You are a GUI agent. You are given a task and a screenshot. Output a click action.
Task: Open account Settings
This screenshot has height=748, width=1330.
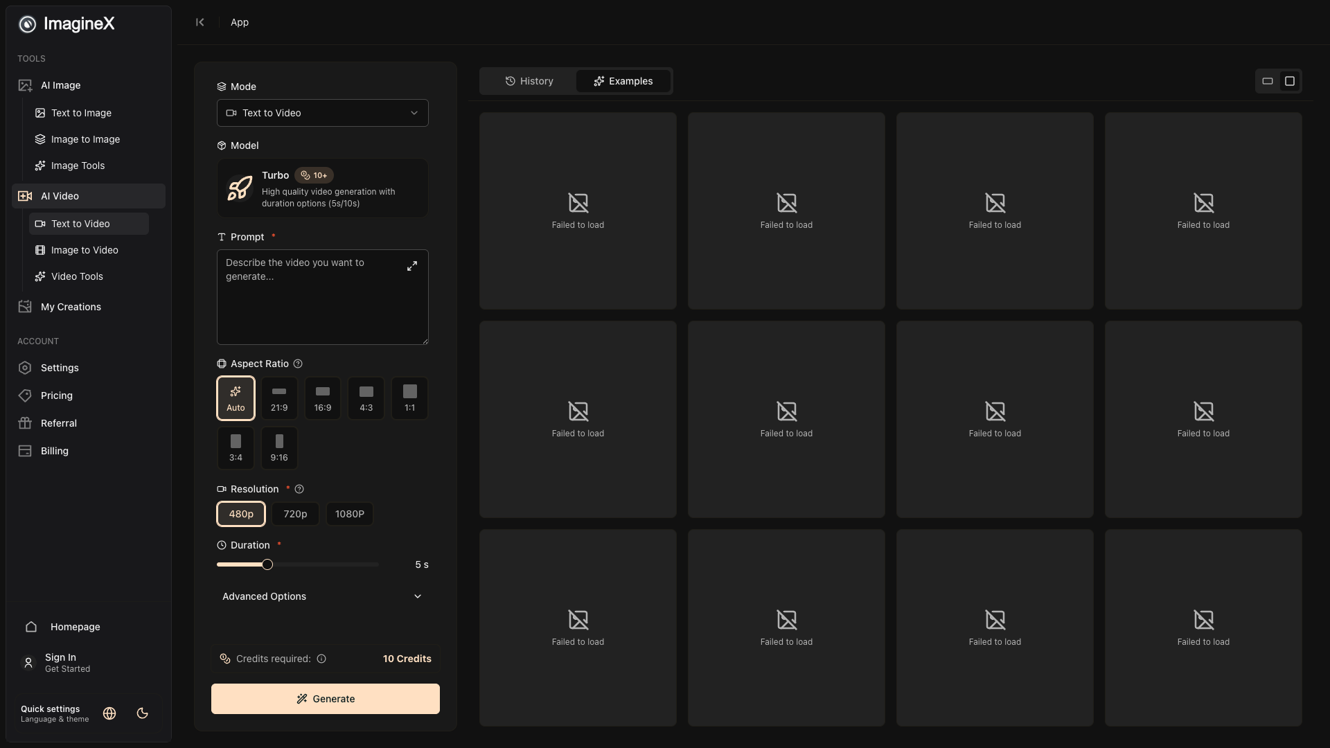pos(89,368)
